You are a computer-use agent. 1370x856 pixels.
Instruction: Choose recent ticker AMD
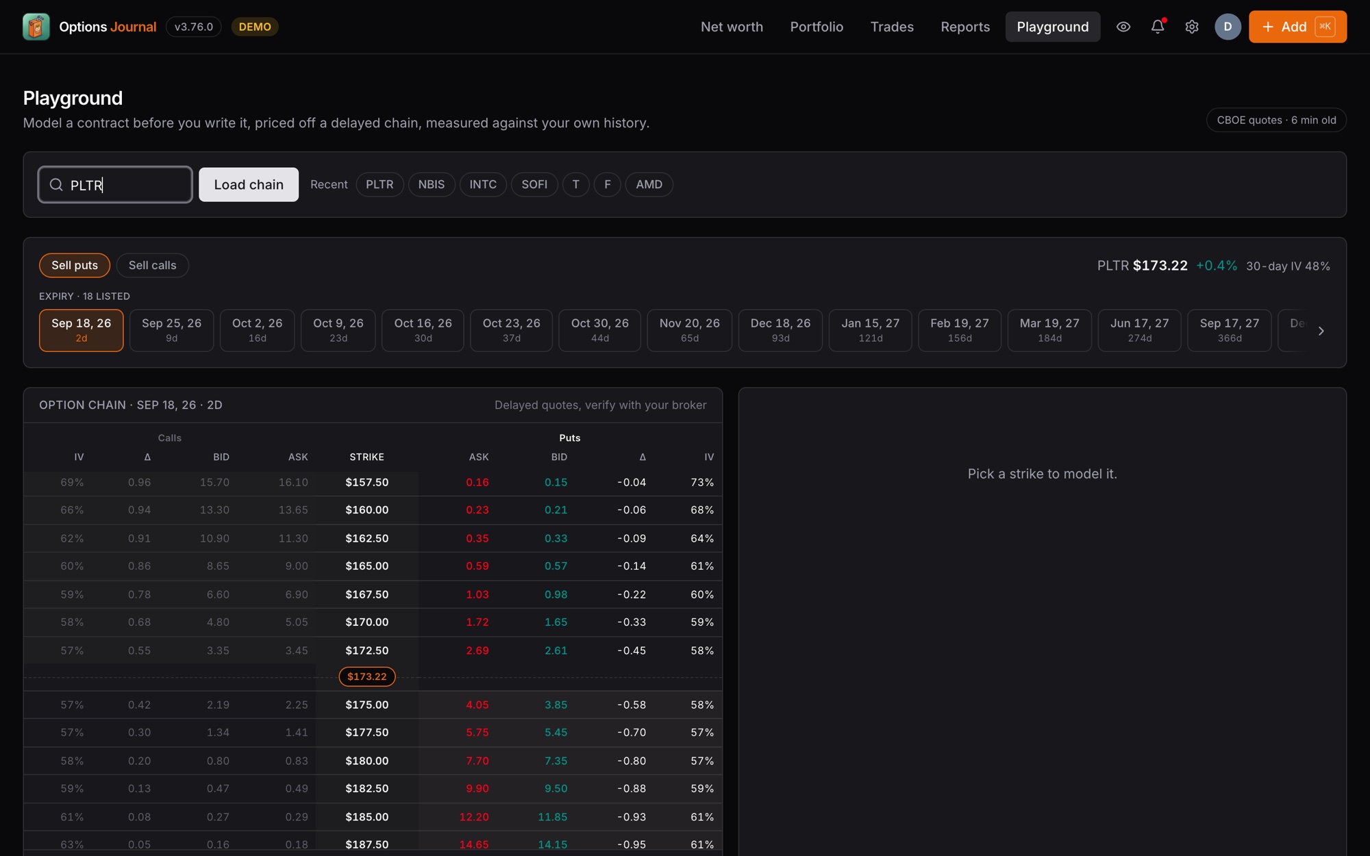(649, 185)
